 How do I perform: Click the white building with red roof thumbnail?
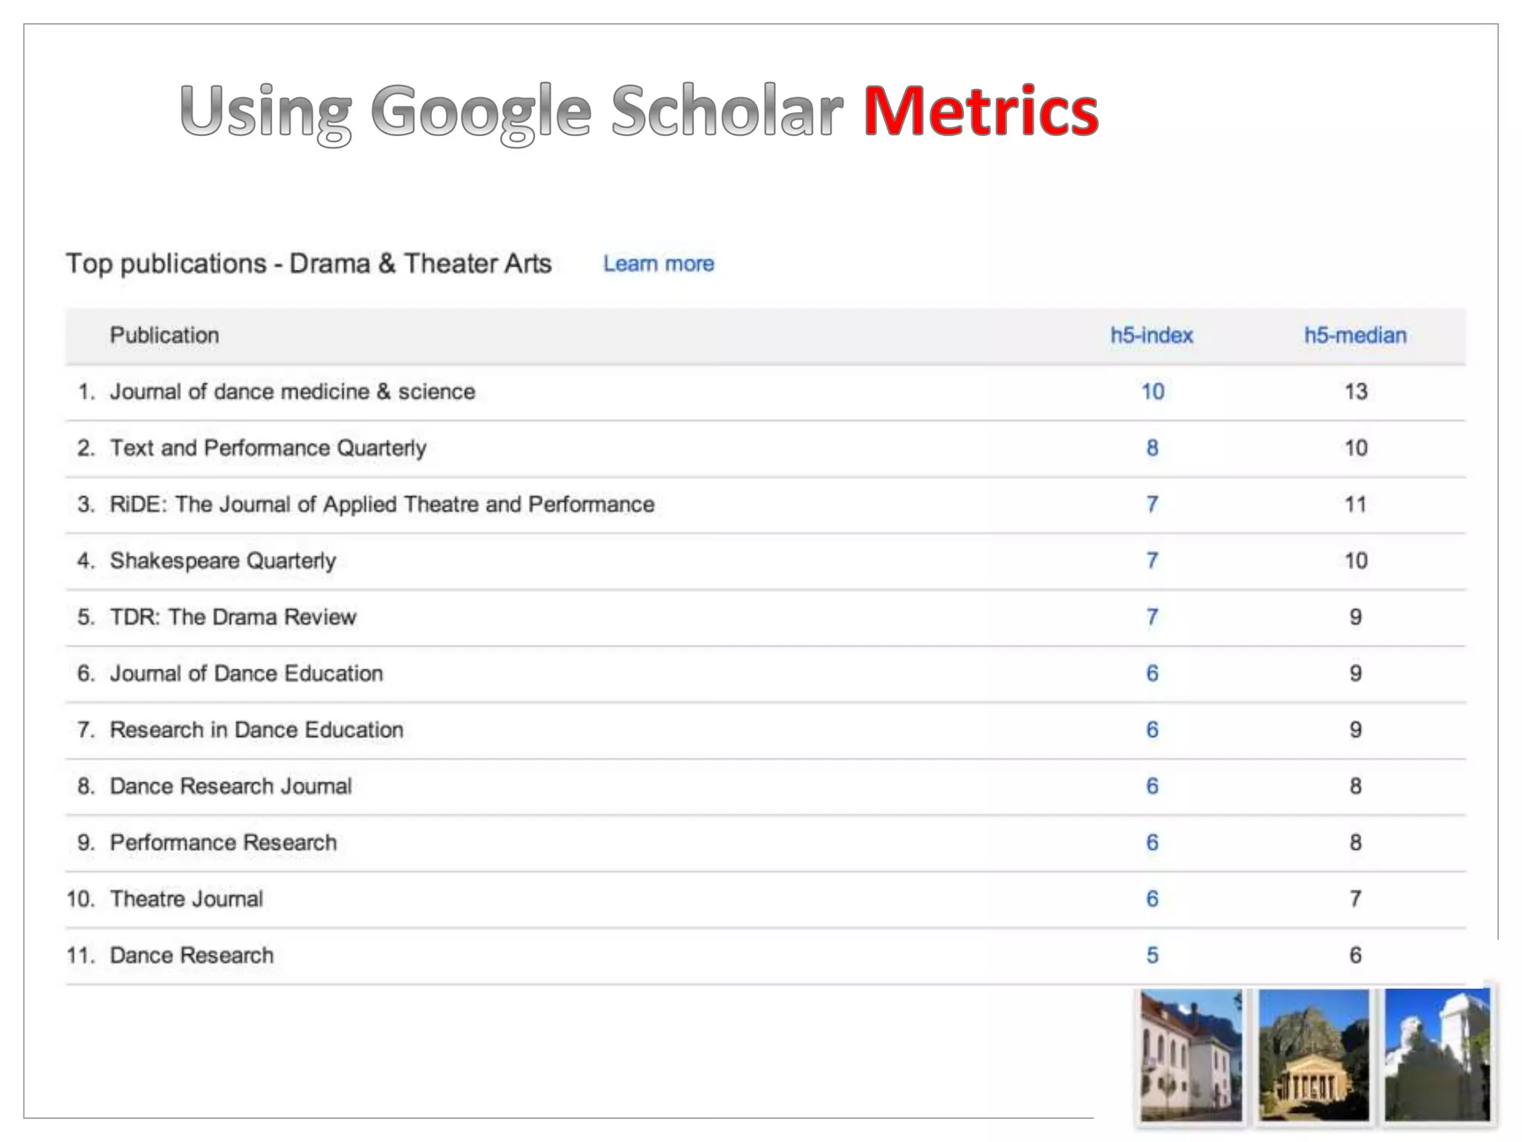[x=1191, y=1054]
